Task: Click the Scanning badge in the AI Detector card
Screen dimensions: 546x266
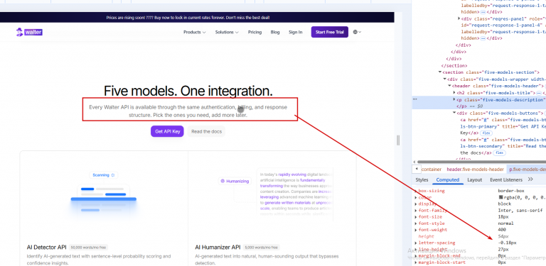Action: pyautogui.click(x=104, y=175)
